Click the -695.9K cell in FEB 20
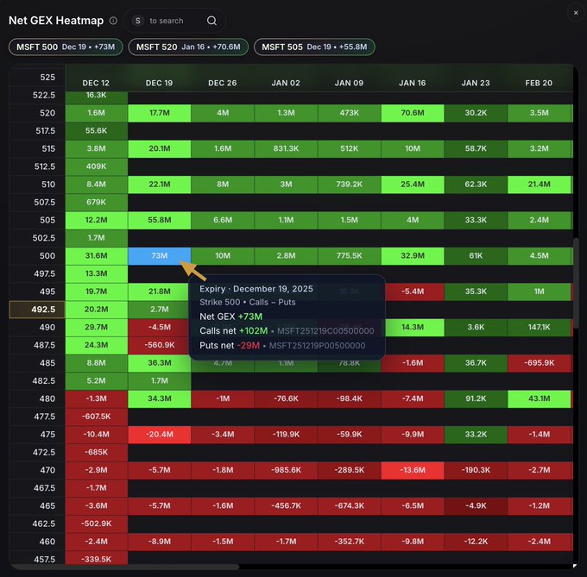The height and width of the screenshot is (577, 587). coord(539,363)
